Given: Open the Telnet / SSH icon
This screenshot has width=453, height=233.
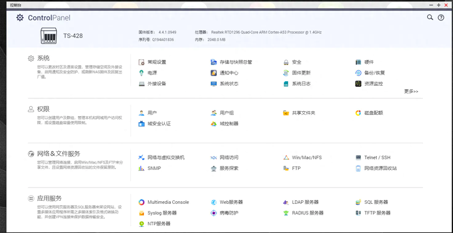Looking at the screenshot, I should point(358,158).
